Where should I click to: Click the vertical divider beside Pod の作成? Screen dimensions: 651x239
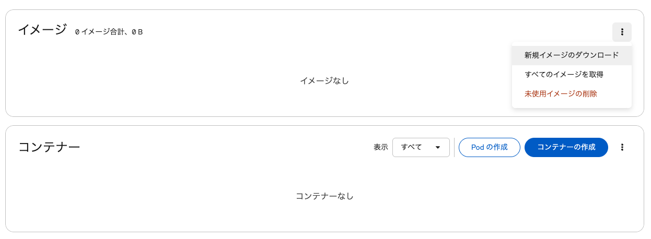454,147
